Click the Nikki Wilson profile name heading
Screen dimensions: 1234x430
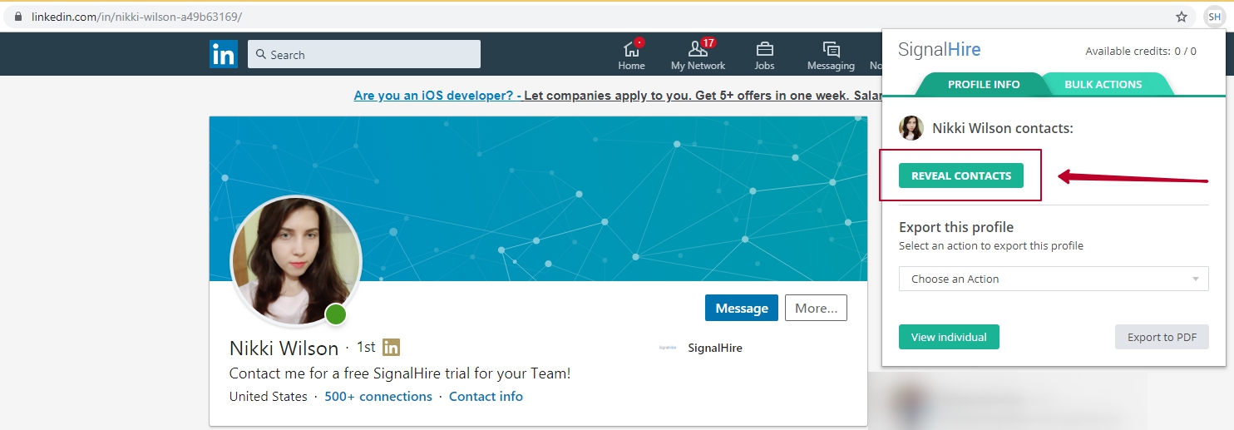(x=284, y=348)
